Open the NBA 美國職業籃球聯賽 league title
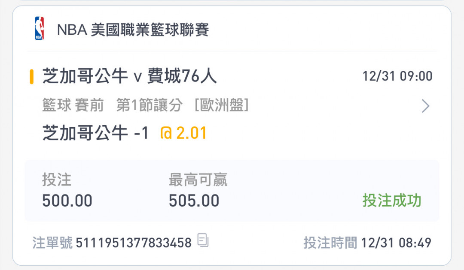 [x=133, y=30]
